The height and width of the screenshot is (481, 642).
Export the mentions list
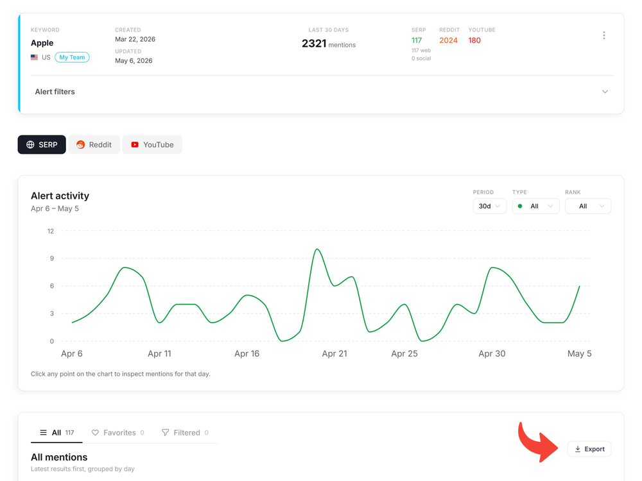[x=589, y=449]
